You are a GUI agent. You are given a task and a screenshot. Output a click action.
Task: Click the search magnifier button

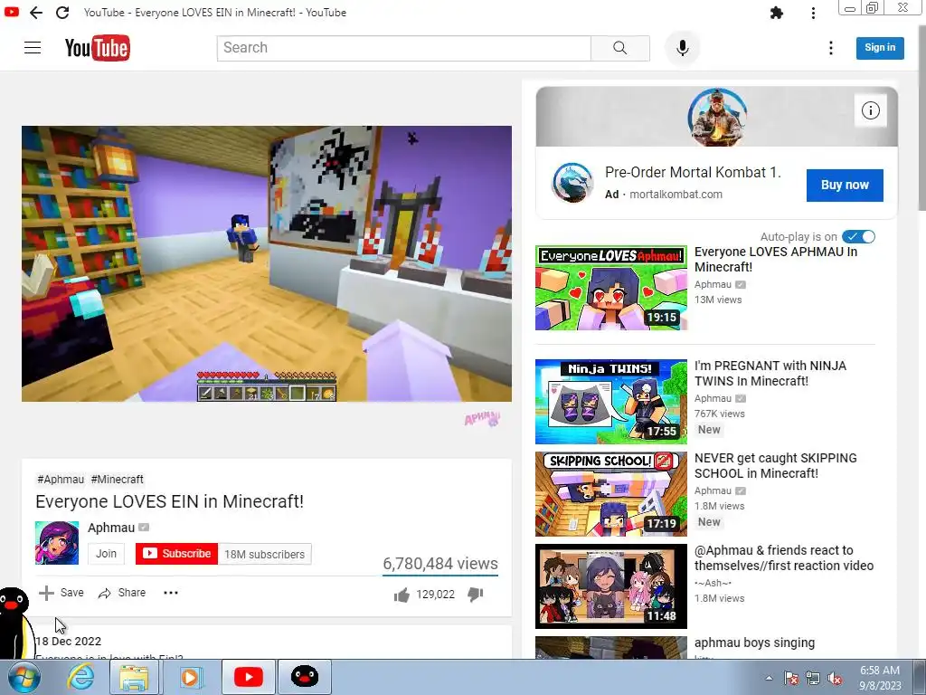click(620, 48)
